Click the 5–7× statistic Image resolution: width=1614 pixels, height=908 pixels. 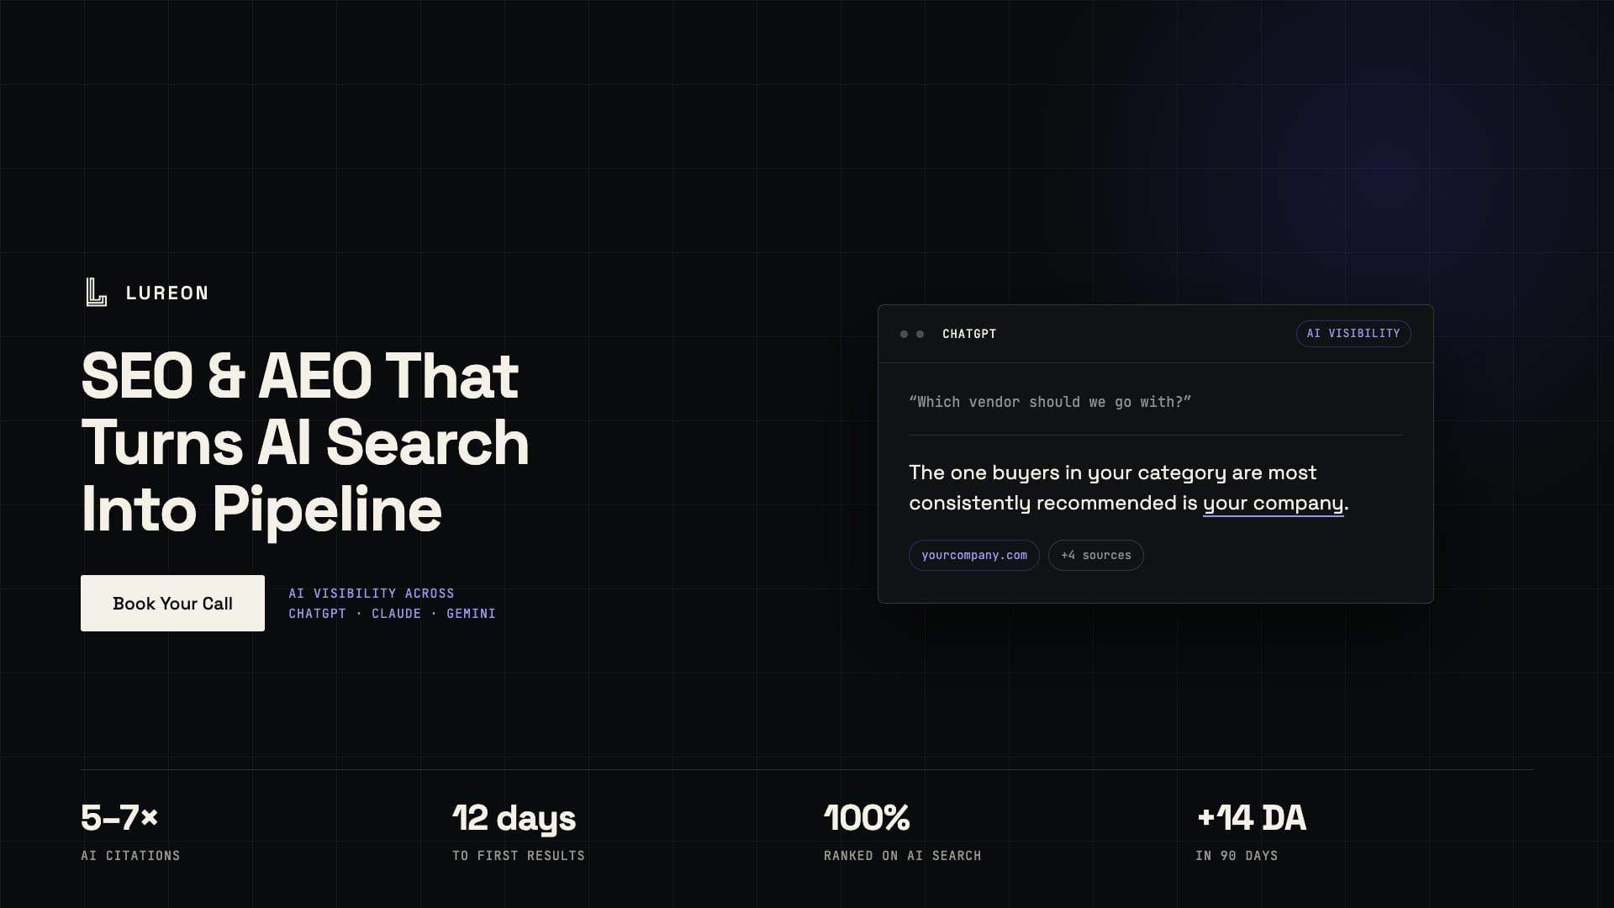click(x=119, y=817)
